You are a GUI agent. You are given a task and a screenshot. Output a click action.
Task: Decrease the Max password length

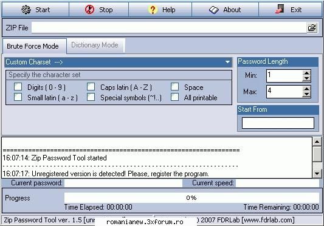click(306, 94)
